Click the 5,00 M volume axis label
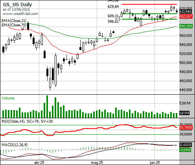The image size is (195, 165). 185,103
